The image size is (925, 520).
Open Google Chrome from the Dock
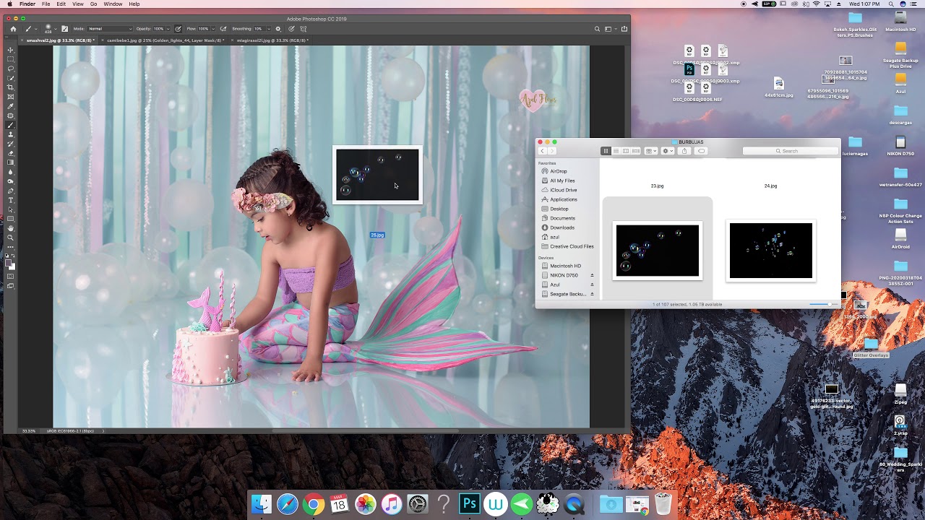point(314,503)
